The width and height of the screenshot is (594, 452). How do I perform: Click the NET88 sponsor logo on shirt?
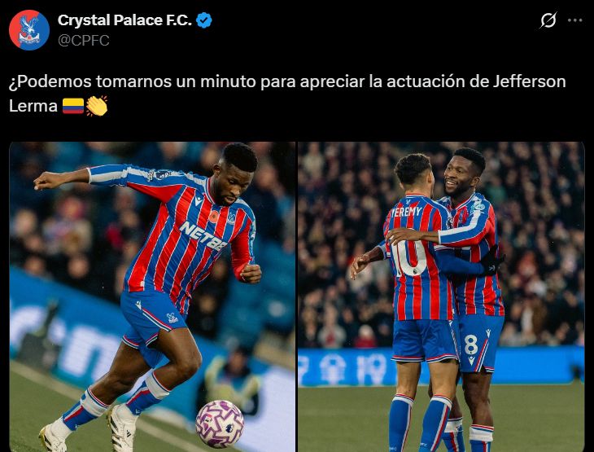point(203,235)
